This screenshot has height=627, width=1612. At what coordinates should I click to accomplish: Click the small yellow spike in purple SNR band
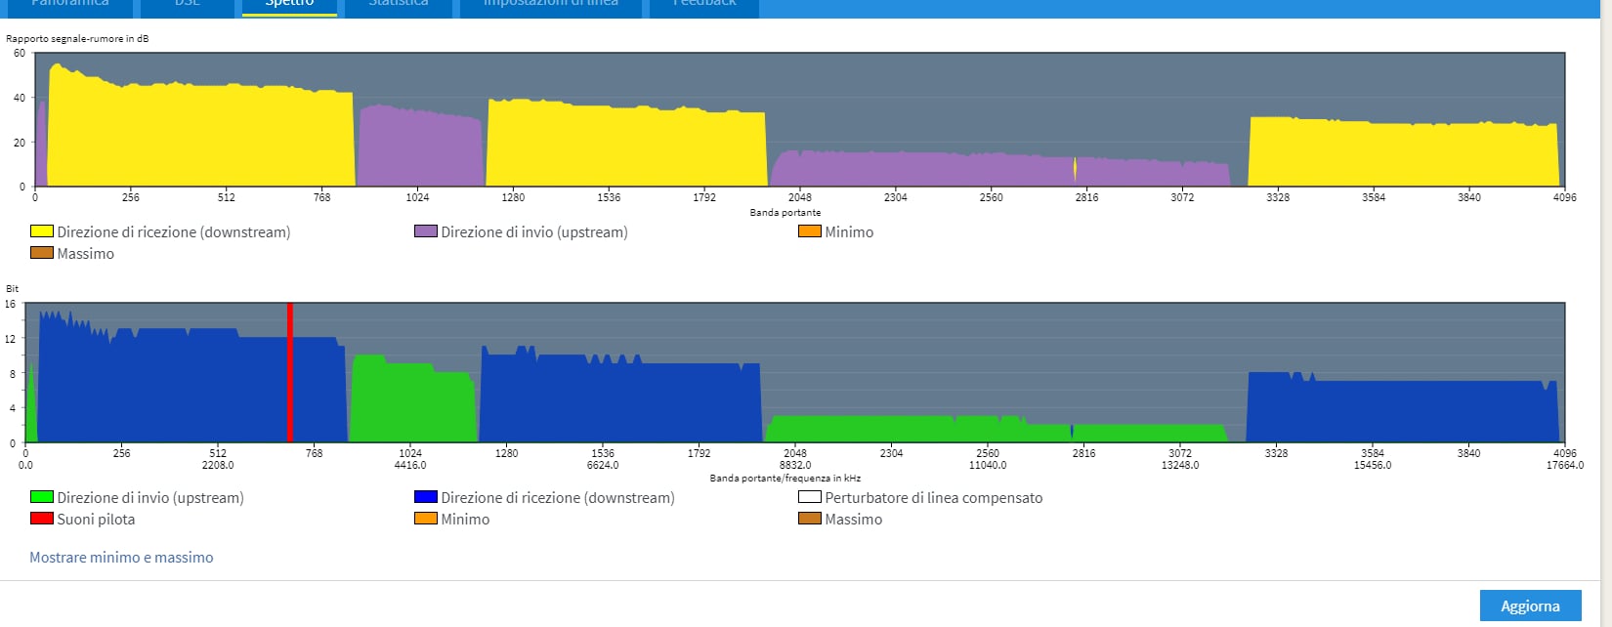(x=1075, y=170)
